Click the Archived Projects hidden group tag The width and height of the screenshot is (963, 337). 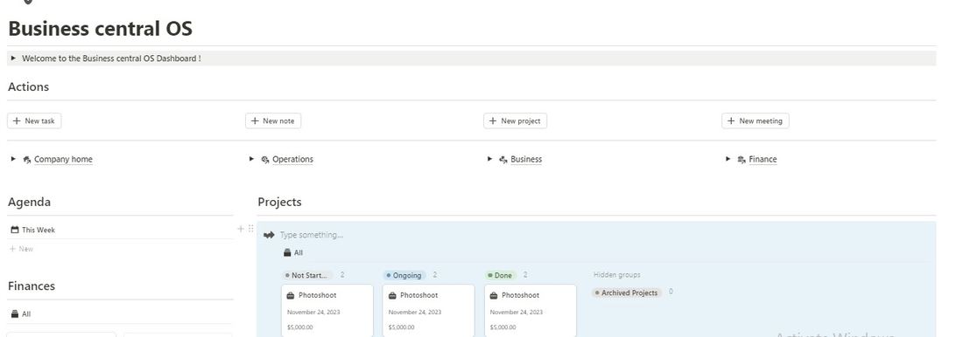pyautogui.click(x=627, y=292)
